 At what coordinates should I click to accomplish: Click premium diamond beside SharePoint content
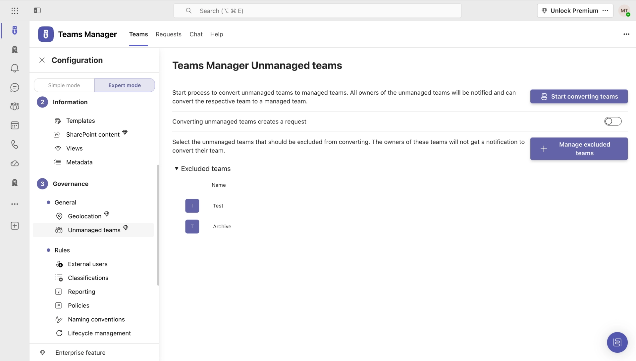[125, 132]
